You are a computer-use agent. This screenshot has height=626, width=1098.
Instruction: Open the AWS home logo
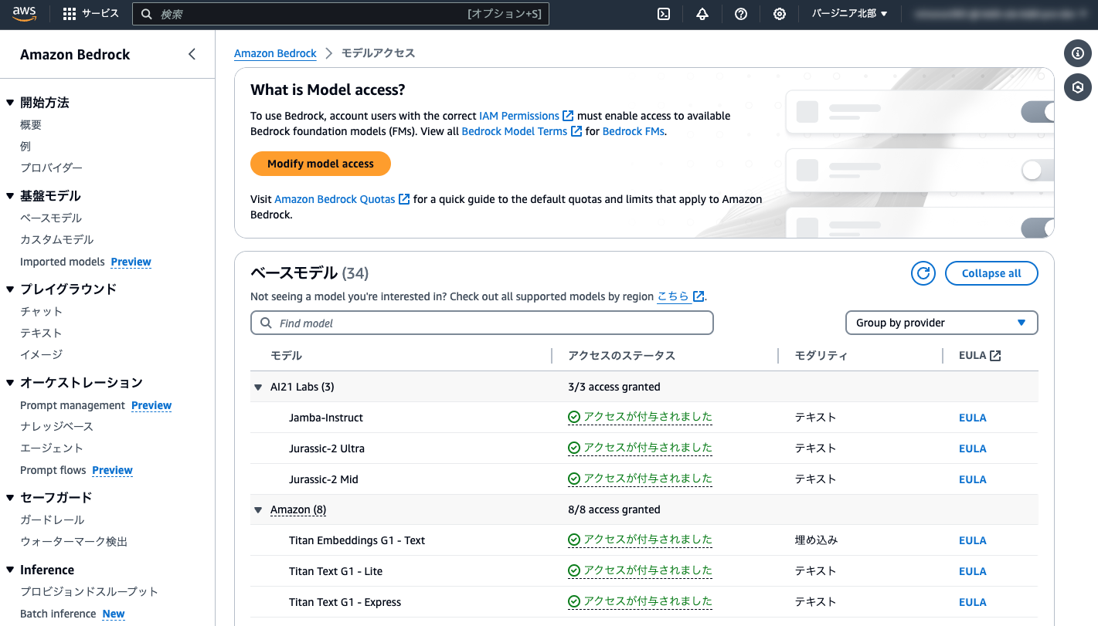click(24, 13)
